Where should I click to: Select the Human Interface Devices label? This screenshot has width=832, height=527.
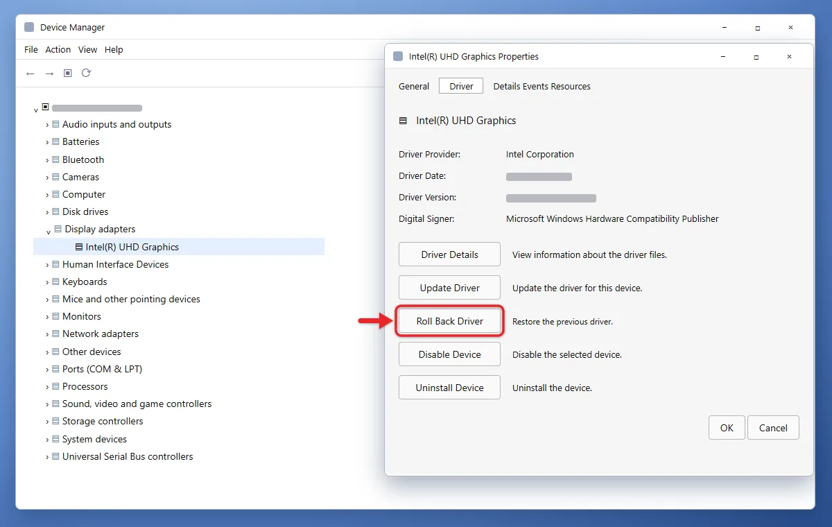(x=116, y=265)
